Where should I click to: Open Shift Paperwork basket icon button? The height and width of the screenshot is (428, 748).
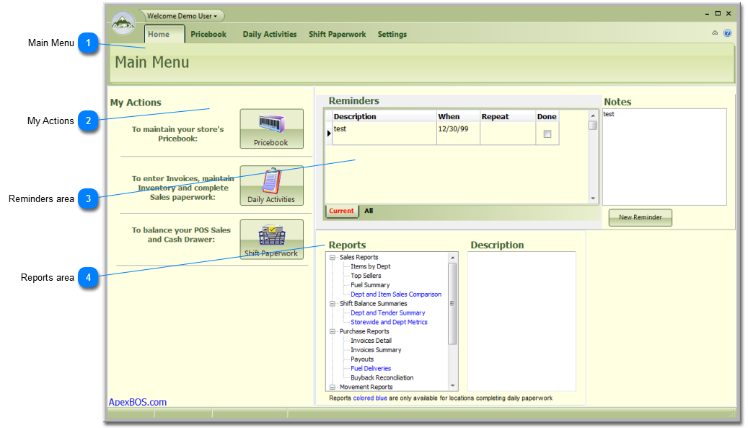click(271, 239)
